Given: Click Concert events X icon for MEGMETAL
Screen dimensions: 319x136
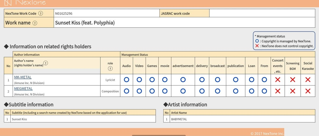Looking at the screenshot, I should [x=278, y=91].
